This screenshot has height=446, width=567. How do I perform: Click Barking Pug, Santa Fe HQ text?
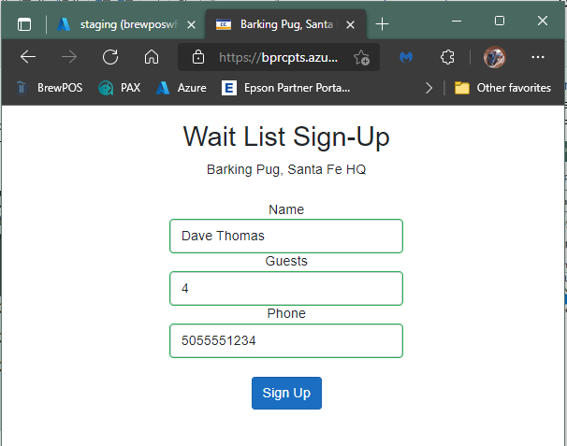286,169
